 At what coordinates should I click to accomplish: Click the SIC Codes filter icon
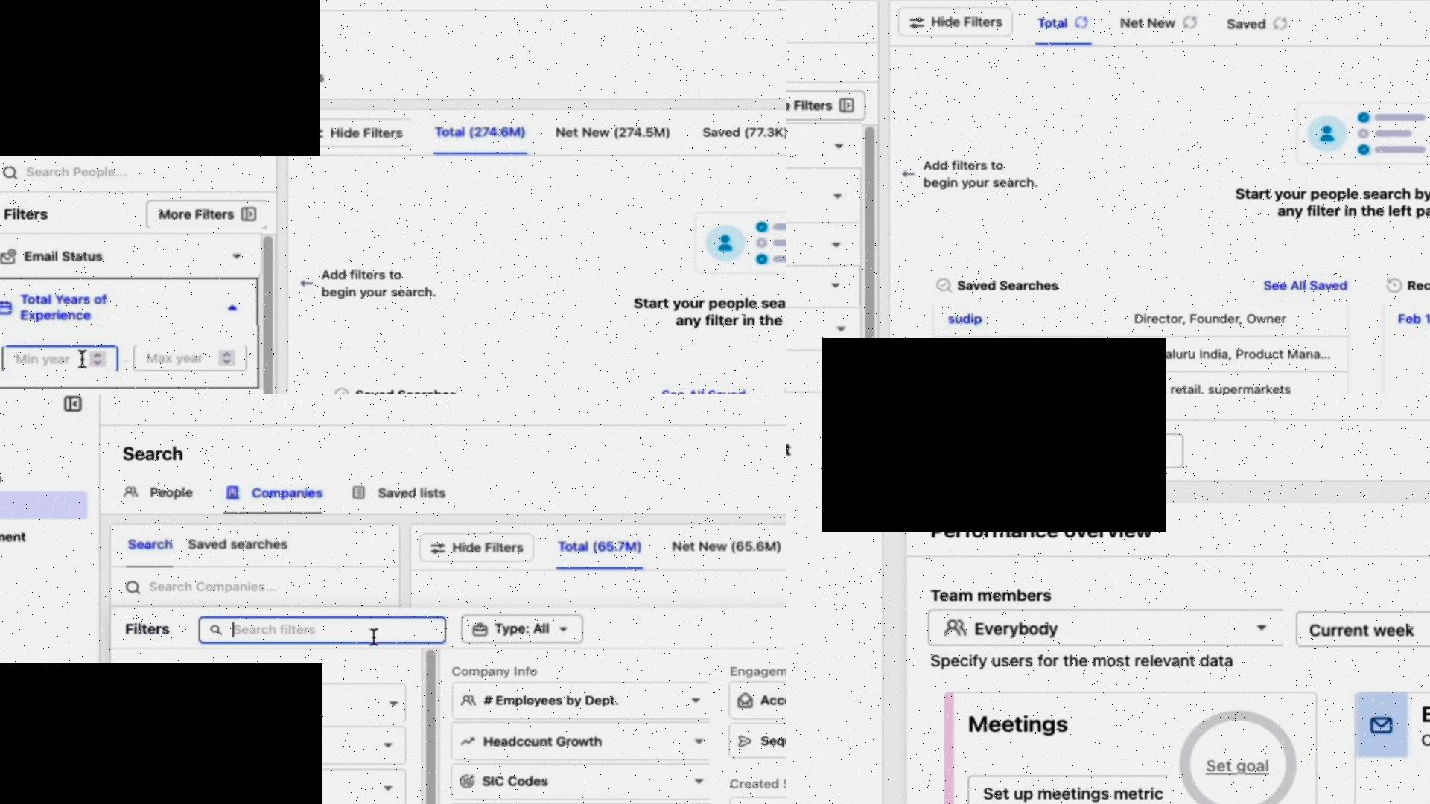point(468,780)
